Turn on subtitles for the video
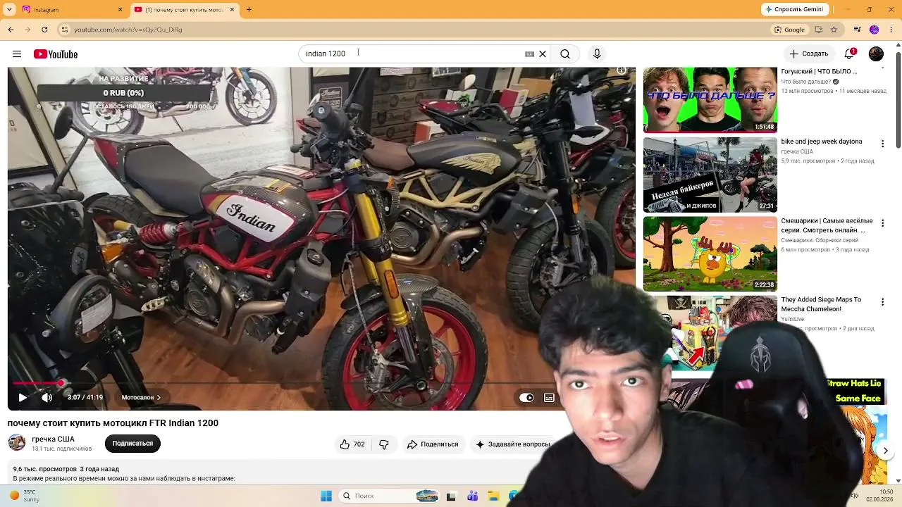Image resolution: width=902 pixels, height=507 pixels. 550,398
